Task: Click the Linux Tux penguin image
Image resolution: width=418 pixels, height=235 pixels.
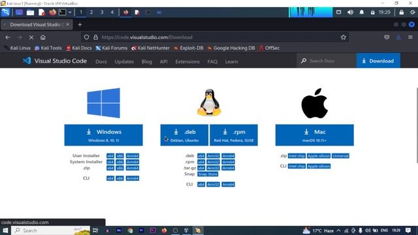Action: [x=209, y=102]
